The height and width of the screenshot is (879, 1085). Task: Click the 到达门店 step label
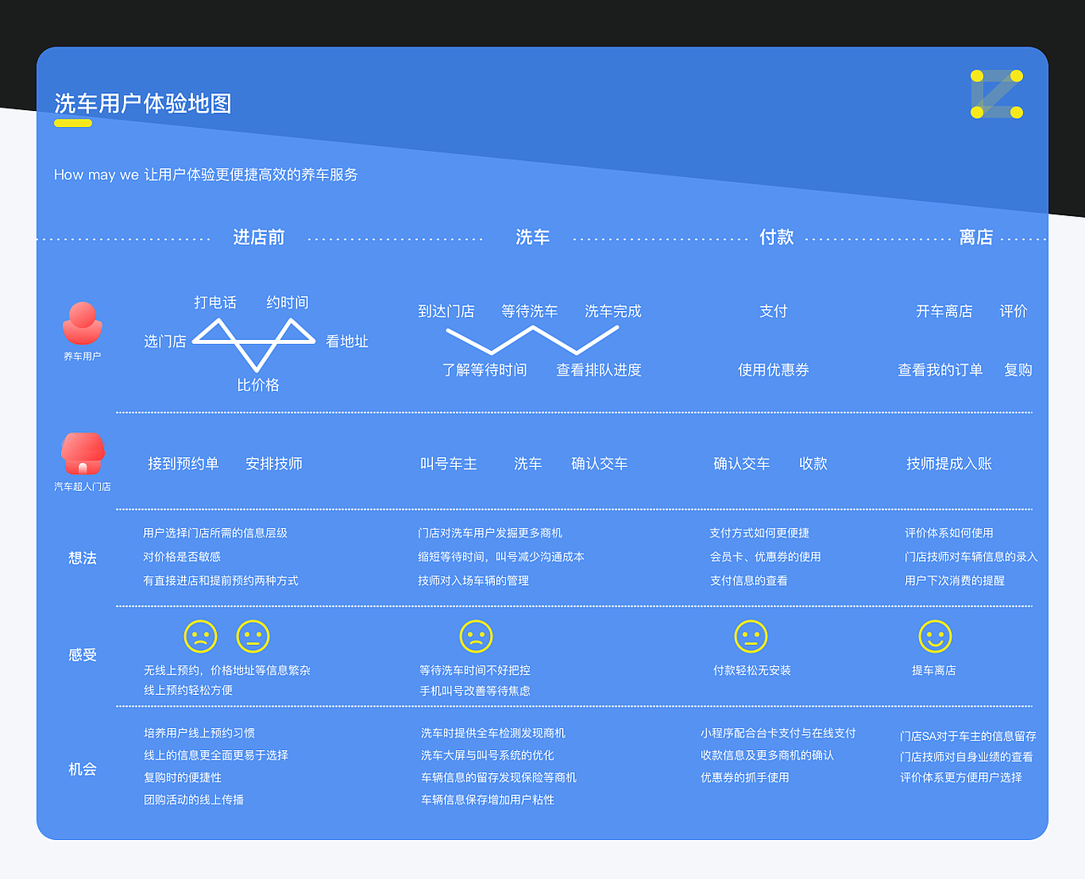coord(447,311)
